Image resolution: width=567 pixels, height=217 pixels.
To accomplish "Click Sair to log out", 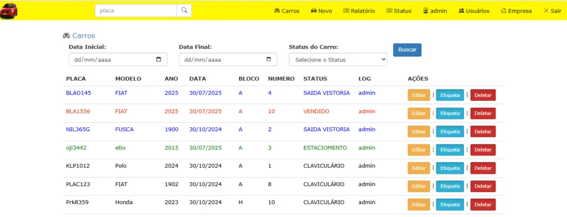I will pyautogui.click(x=553, y=11).
